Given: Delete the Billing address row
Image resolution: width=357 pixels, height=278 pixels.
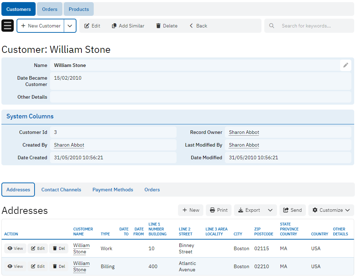Looking at the screenshot, I should [59, 266].
